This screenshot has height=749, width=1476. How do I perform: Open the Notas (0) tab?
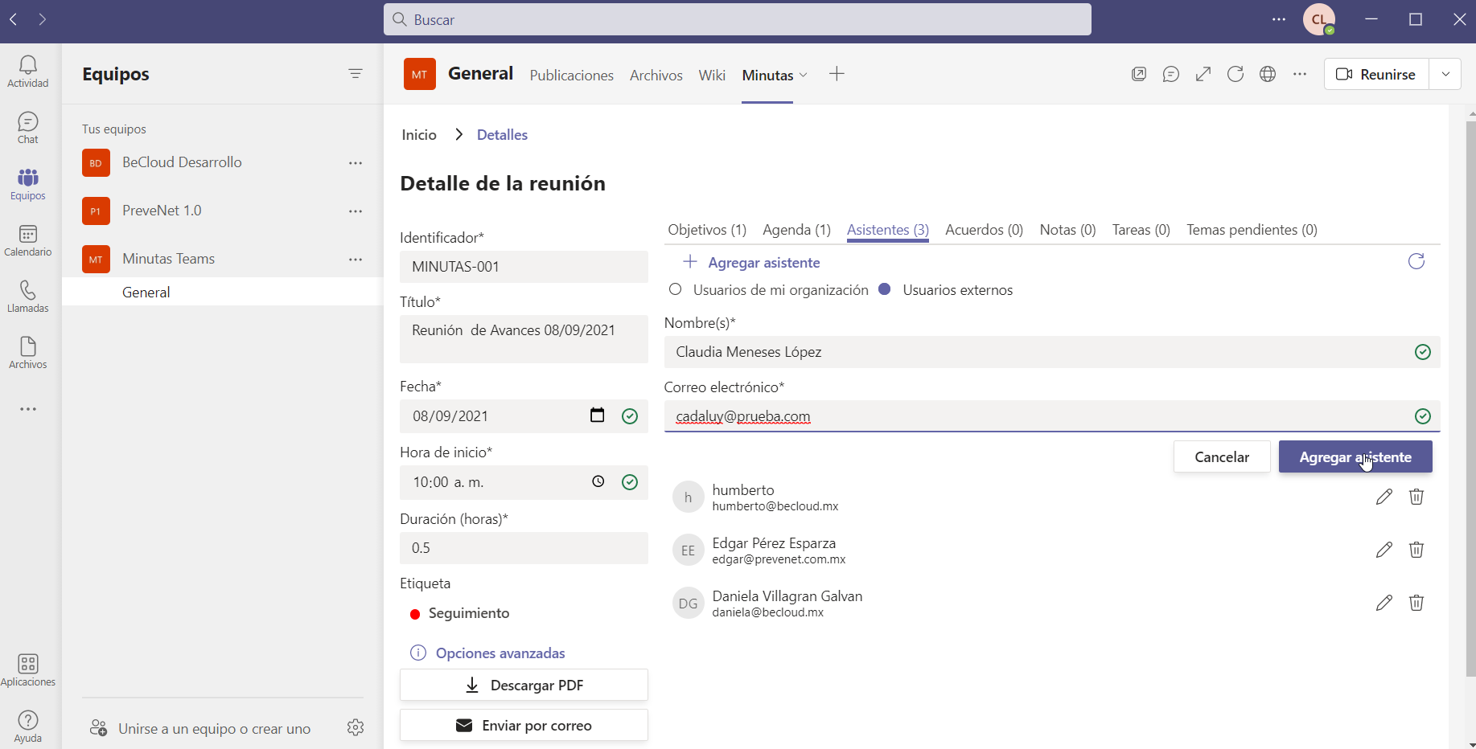[1067, 230]
